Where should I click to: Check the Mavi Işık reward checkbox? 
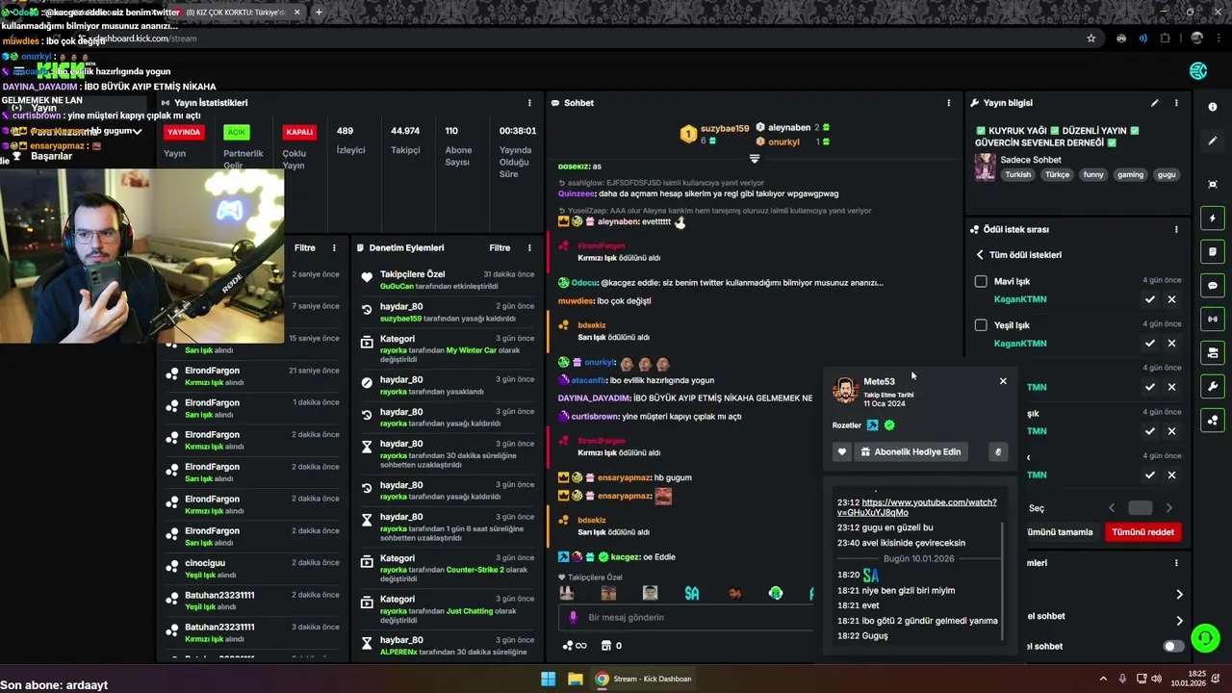click(981, 281)
